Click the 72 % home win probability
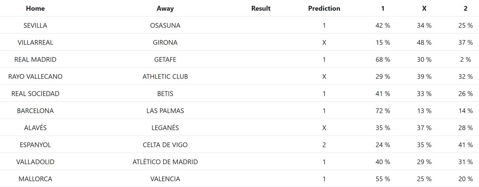This screenshot has height=187, width=479. point(383,111)
